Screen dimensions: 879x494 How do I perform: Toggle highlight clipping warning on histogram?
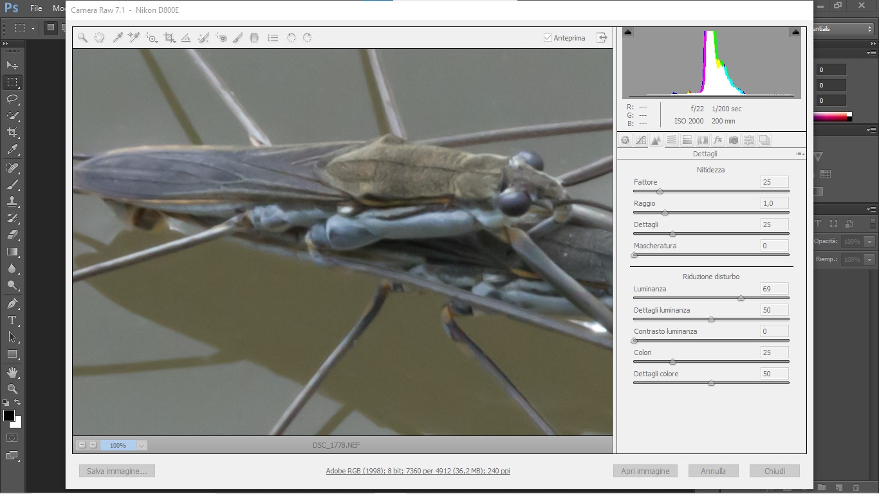[x=795, y=32]
